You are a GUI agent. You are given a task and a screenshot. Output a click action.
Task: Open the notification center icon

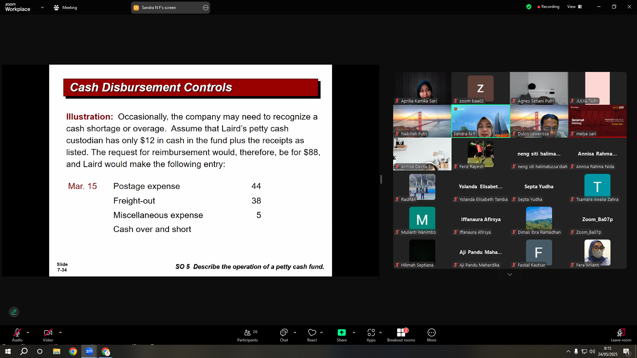pos(626,351)
